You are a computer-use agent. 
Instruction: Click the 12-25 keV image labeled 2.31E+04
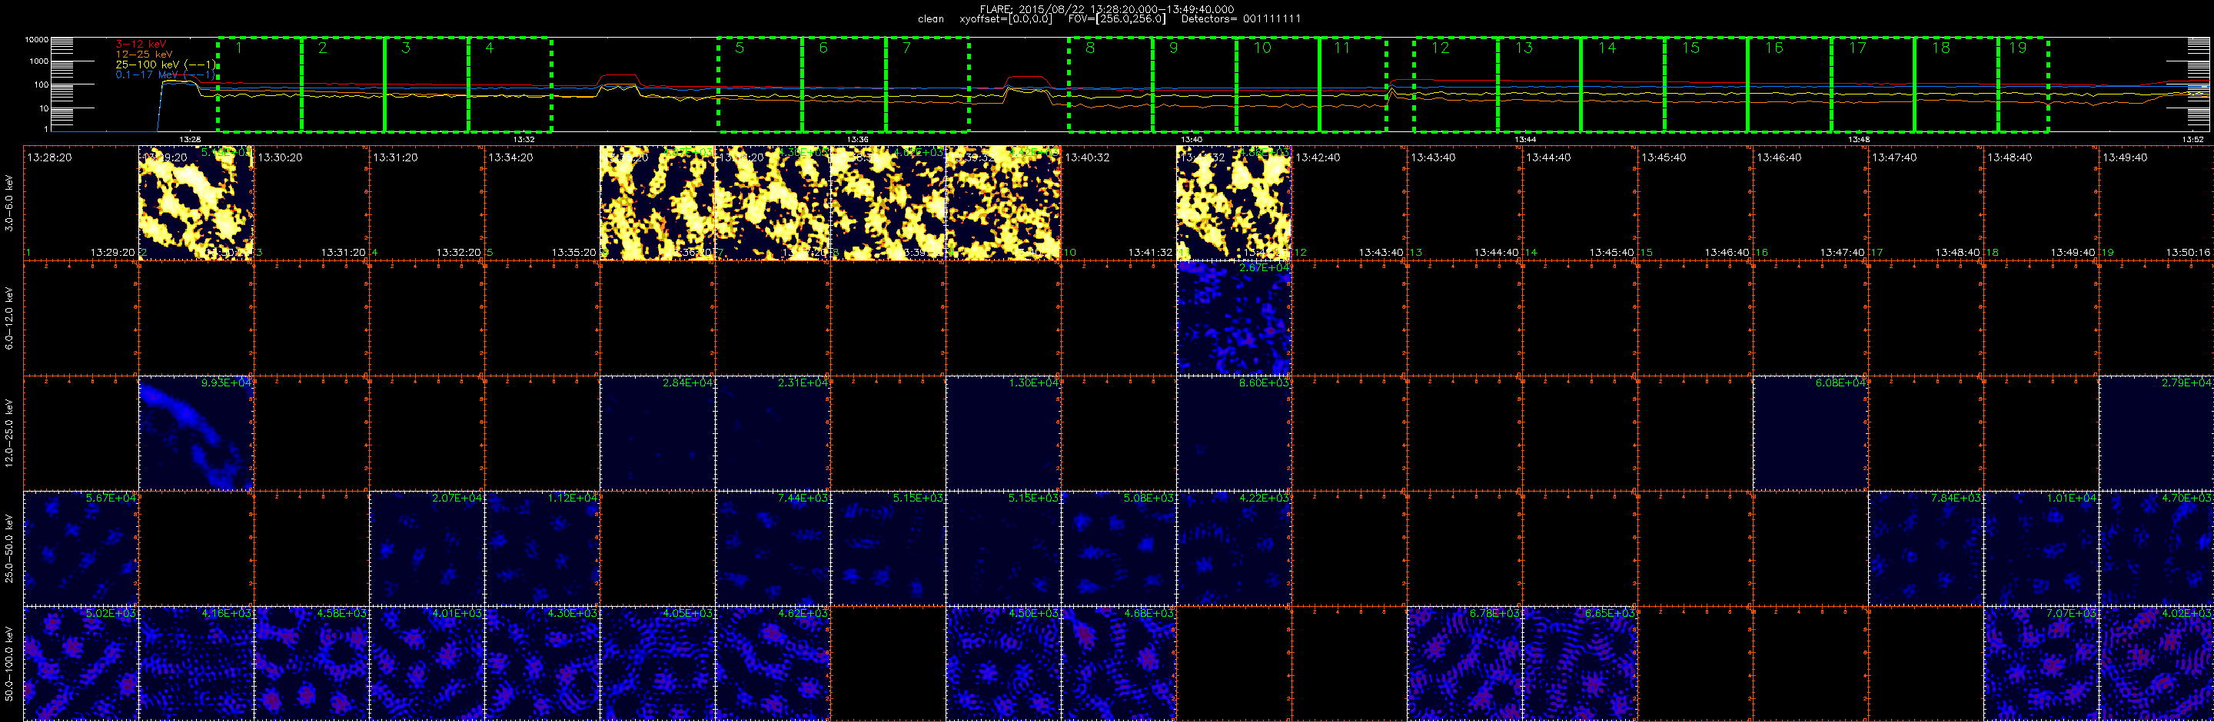pyautogui.click(x=773, y=433)
